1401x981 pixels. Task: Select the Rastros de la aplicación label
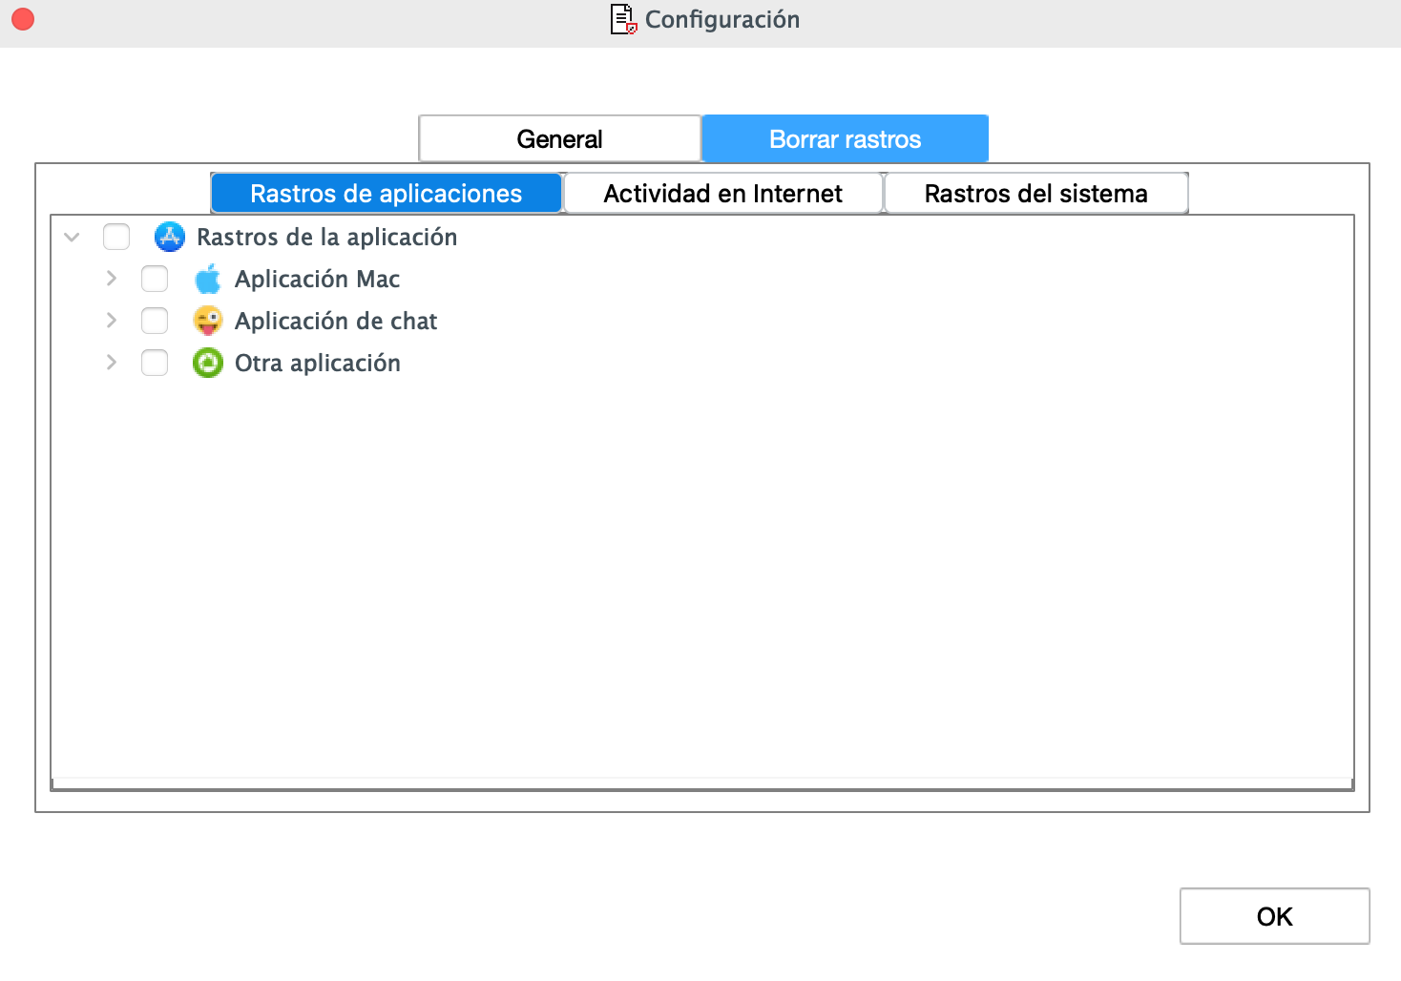327,237
